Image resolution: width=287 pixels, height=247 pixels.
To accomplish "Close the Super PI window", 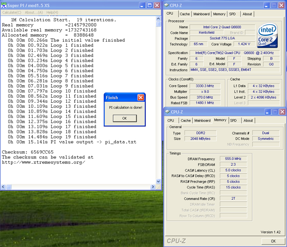I will tap(157, 5).
